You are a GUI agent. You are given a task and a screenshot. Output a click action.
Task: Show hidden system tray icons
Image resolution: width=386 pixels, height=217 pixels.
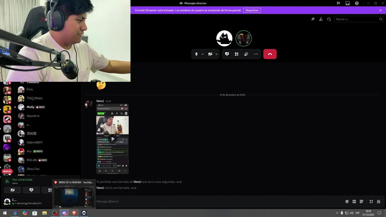337,213
